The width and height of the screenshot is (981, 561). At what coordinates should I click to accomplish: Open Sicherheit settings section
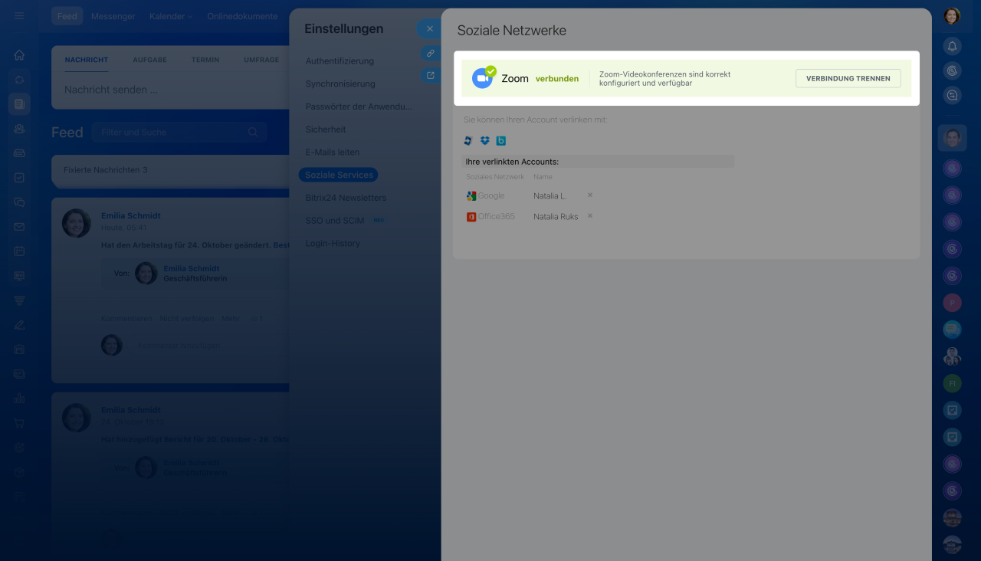pyautogui.click(x=326, y=130)
